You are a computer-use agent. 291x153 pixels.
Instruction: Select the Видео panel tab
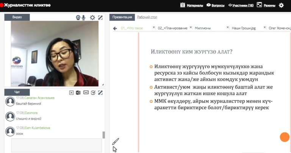(x=17, y=17)
